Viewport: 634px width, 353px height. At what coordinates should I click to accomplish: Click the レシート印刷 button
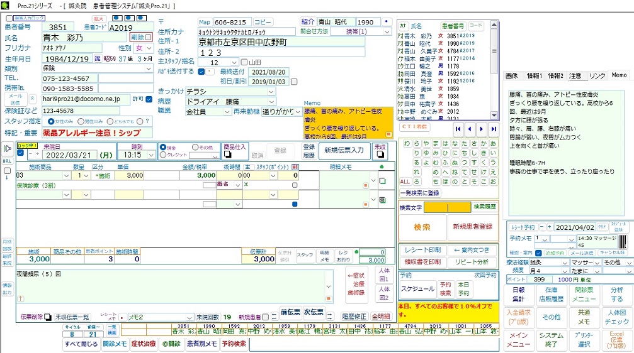pyautogui.click(x=422, y=250)
